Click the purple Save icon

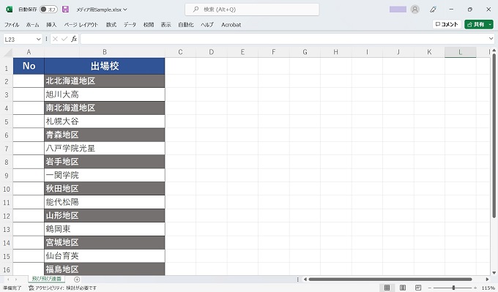[x=65, y=10]
